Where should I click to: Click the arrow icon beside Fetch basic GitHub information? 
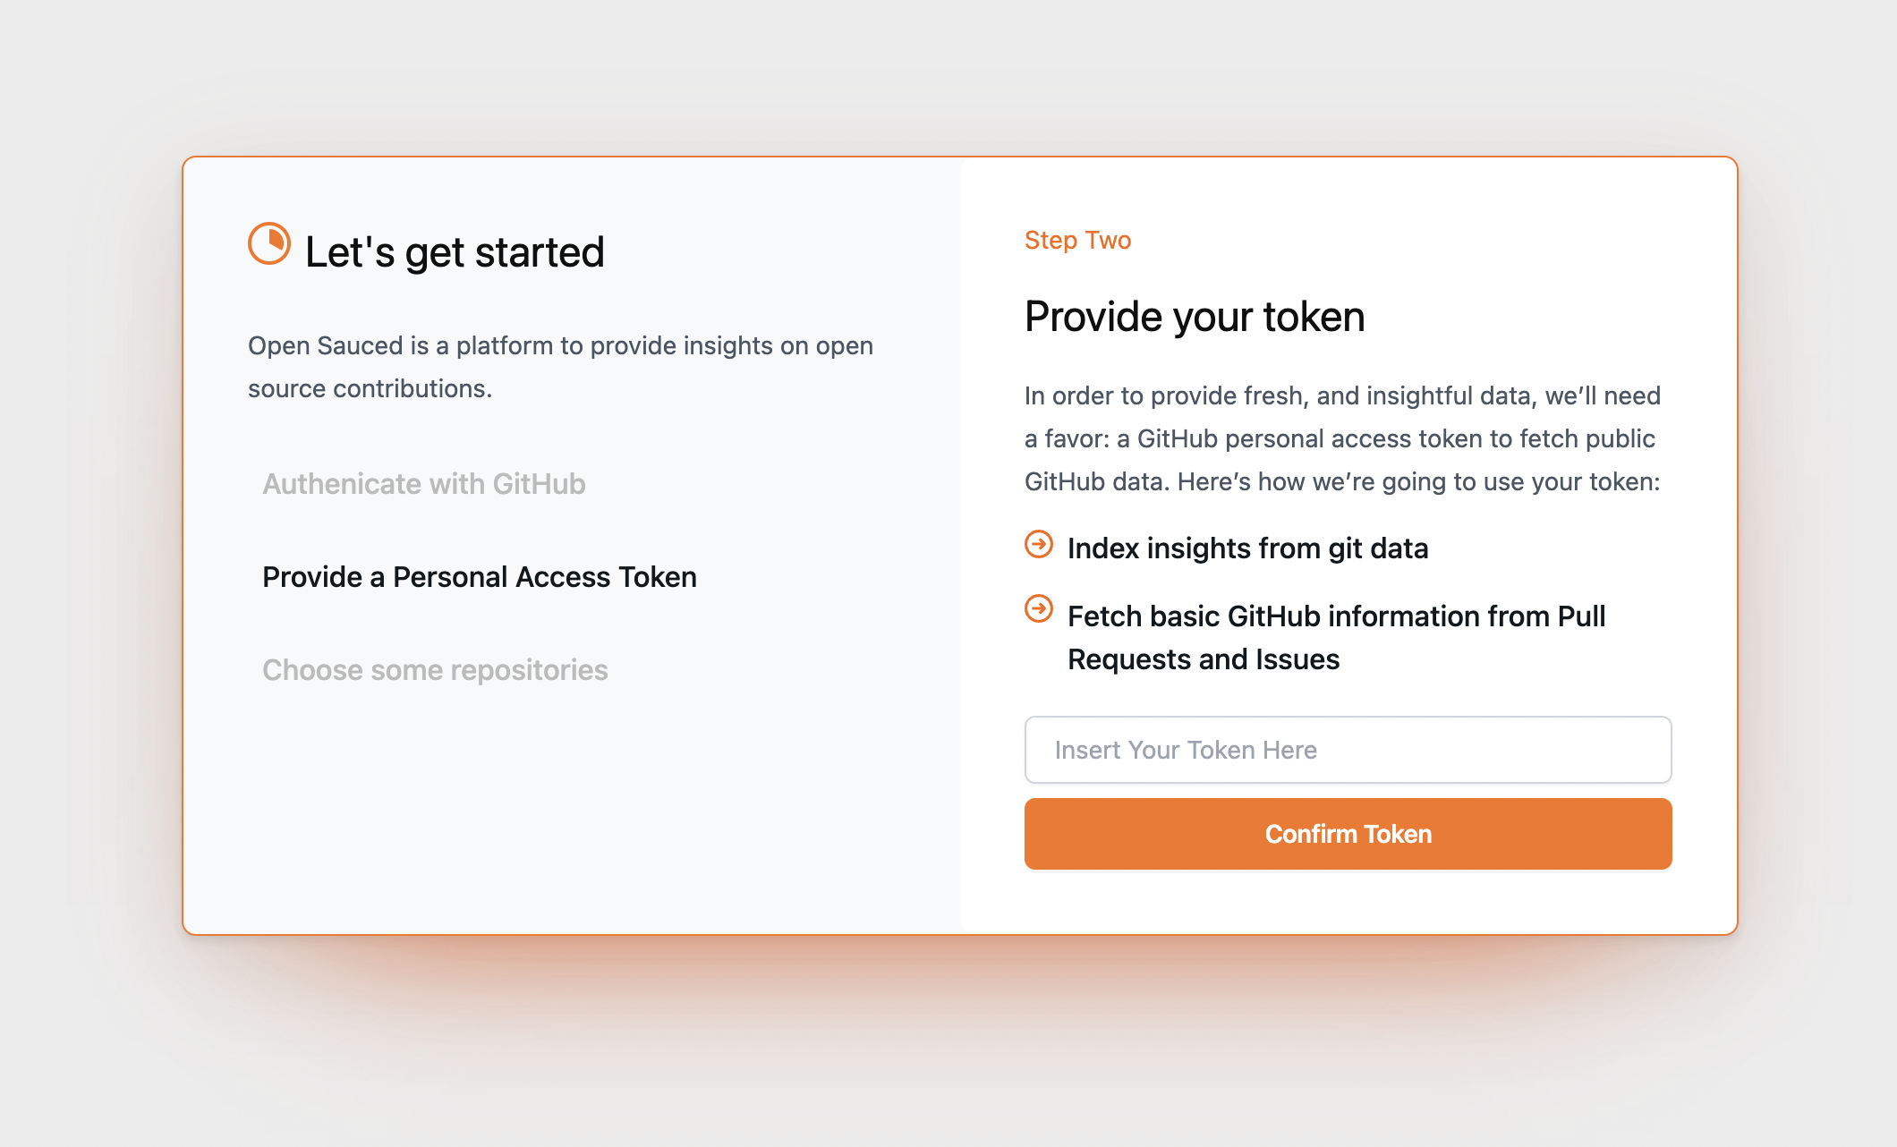tap(1038, 613)
